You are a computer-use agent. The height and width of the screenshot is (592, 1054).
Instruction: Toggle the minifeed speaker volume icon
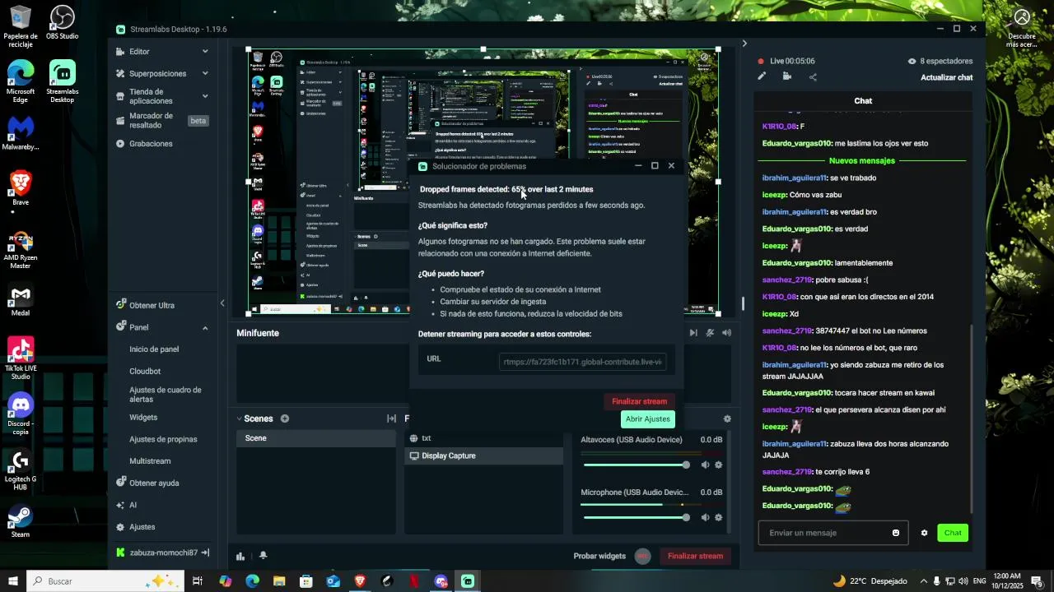[727, 333]
